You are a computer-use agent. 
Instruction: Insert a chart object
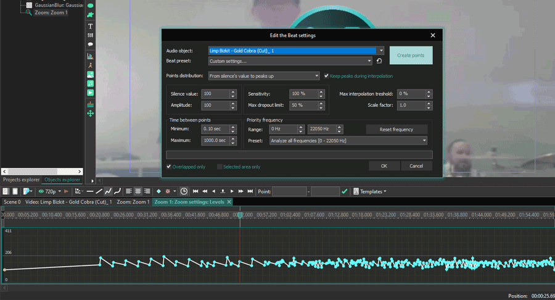coord(90,56)
